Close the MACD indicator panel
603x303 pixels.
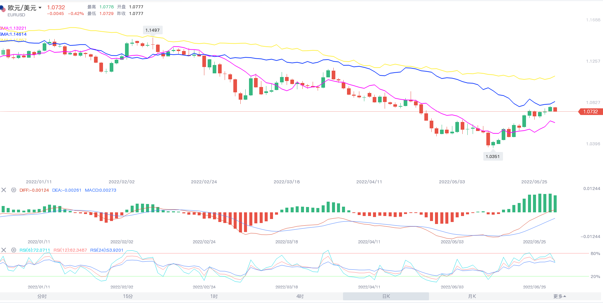click(x=4, y=190)
